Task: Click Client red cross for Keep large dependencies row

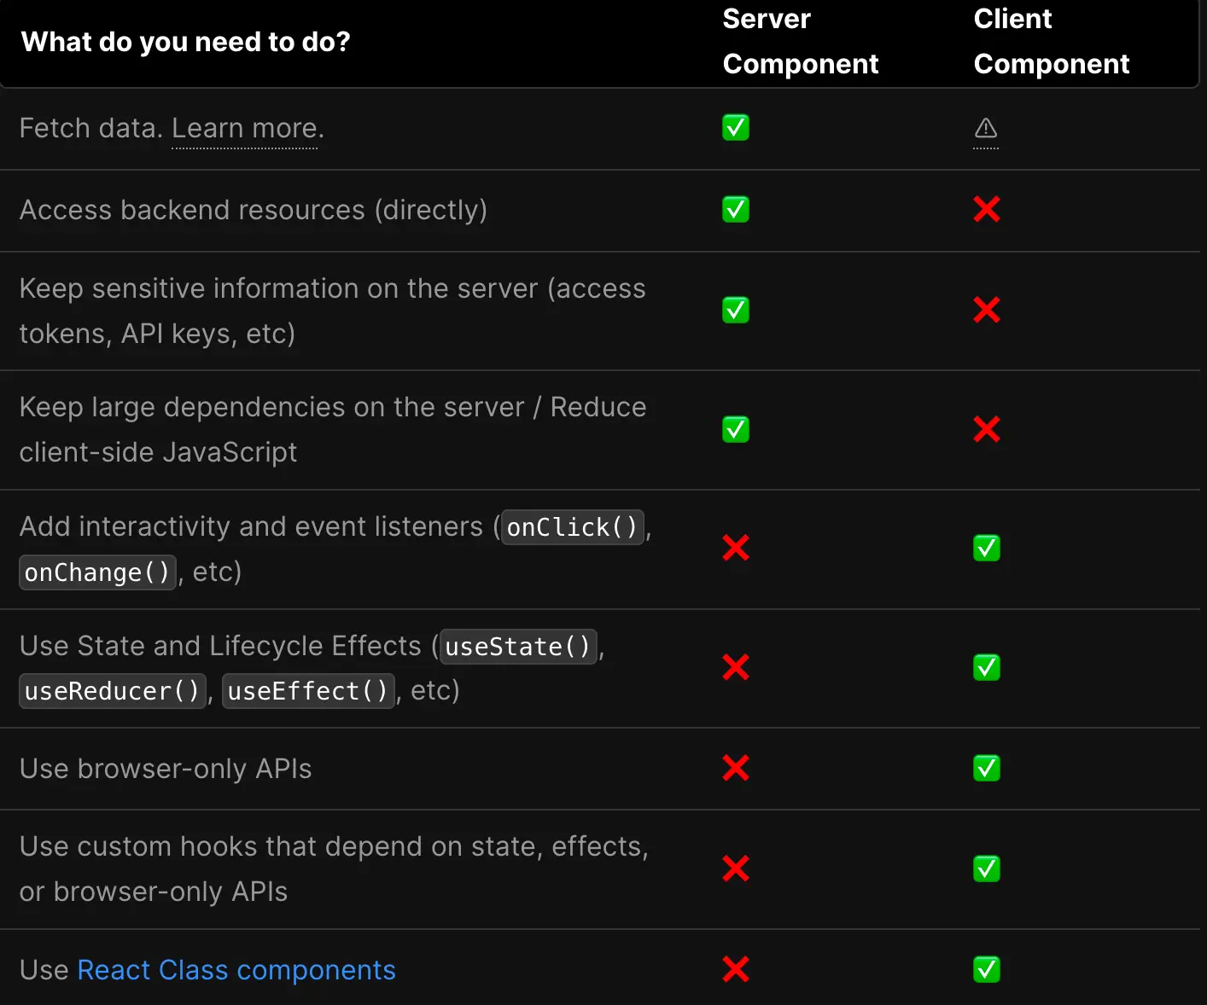Action: pyautogui.click(x=987, y=429)
